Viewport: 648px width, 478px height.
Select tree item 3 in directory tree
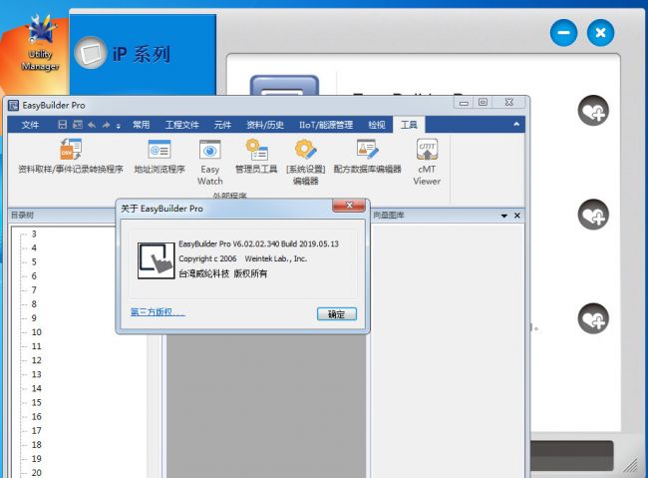click(x=34, y=234)
